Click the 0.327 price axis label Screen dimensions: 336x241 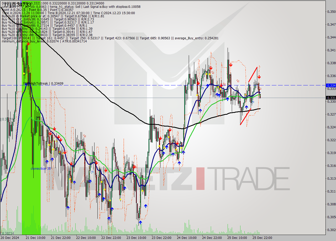(331, 114)
